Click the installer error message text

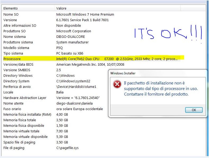(x=161, y=89)
